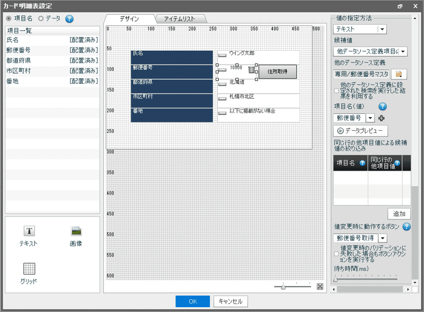
Task: Switch to the アイテムリスト tab
Action: [x=180, y=18]
